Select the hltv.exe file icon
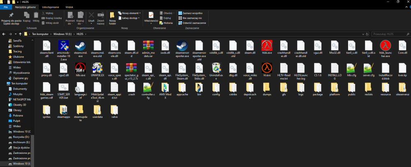 tap(81, 67)
